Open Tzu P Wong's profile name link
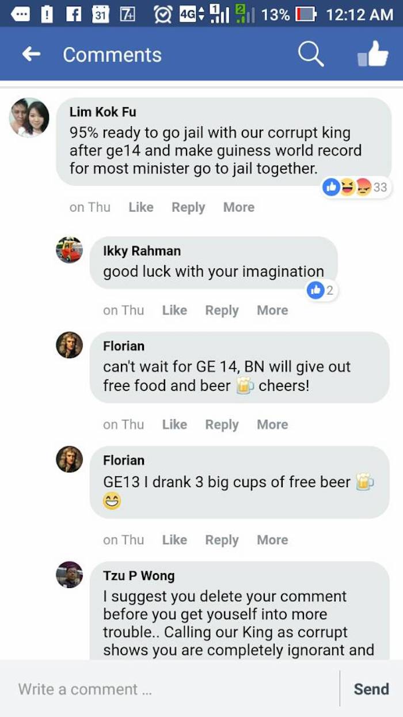The width and height of the screenshot is (403, 717). (139, 575)
